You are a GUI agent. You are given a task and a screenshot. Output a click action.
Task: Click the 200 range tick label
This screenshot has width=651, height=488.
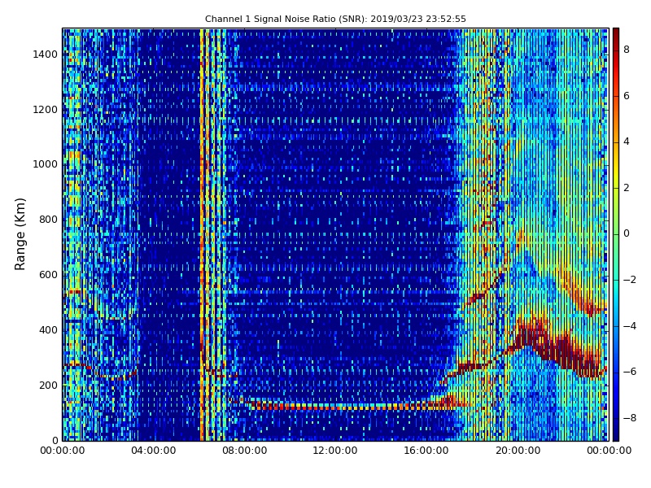tap(48, 385)
